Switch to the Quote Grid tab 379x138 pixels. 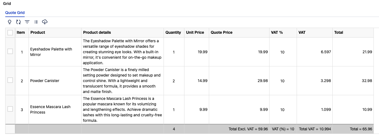click(15, 13)
